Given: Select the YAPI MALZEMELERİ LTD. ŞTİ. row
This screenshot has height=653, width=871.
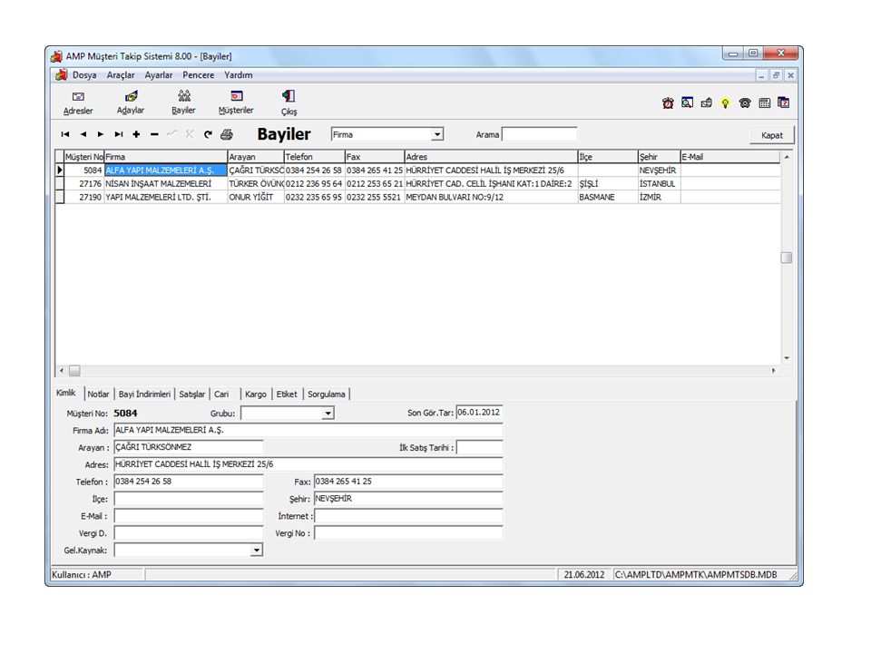Looking at the screenshot, I should click(x=417, y=197).
